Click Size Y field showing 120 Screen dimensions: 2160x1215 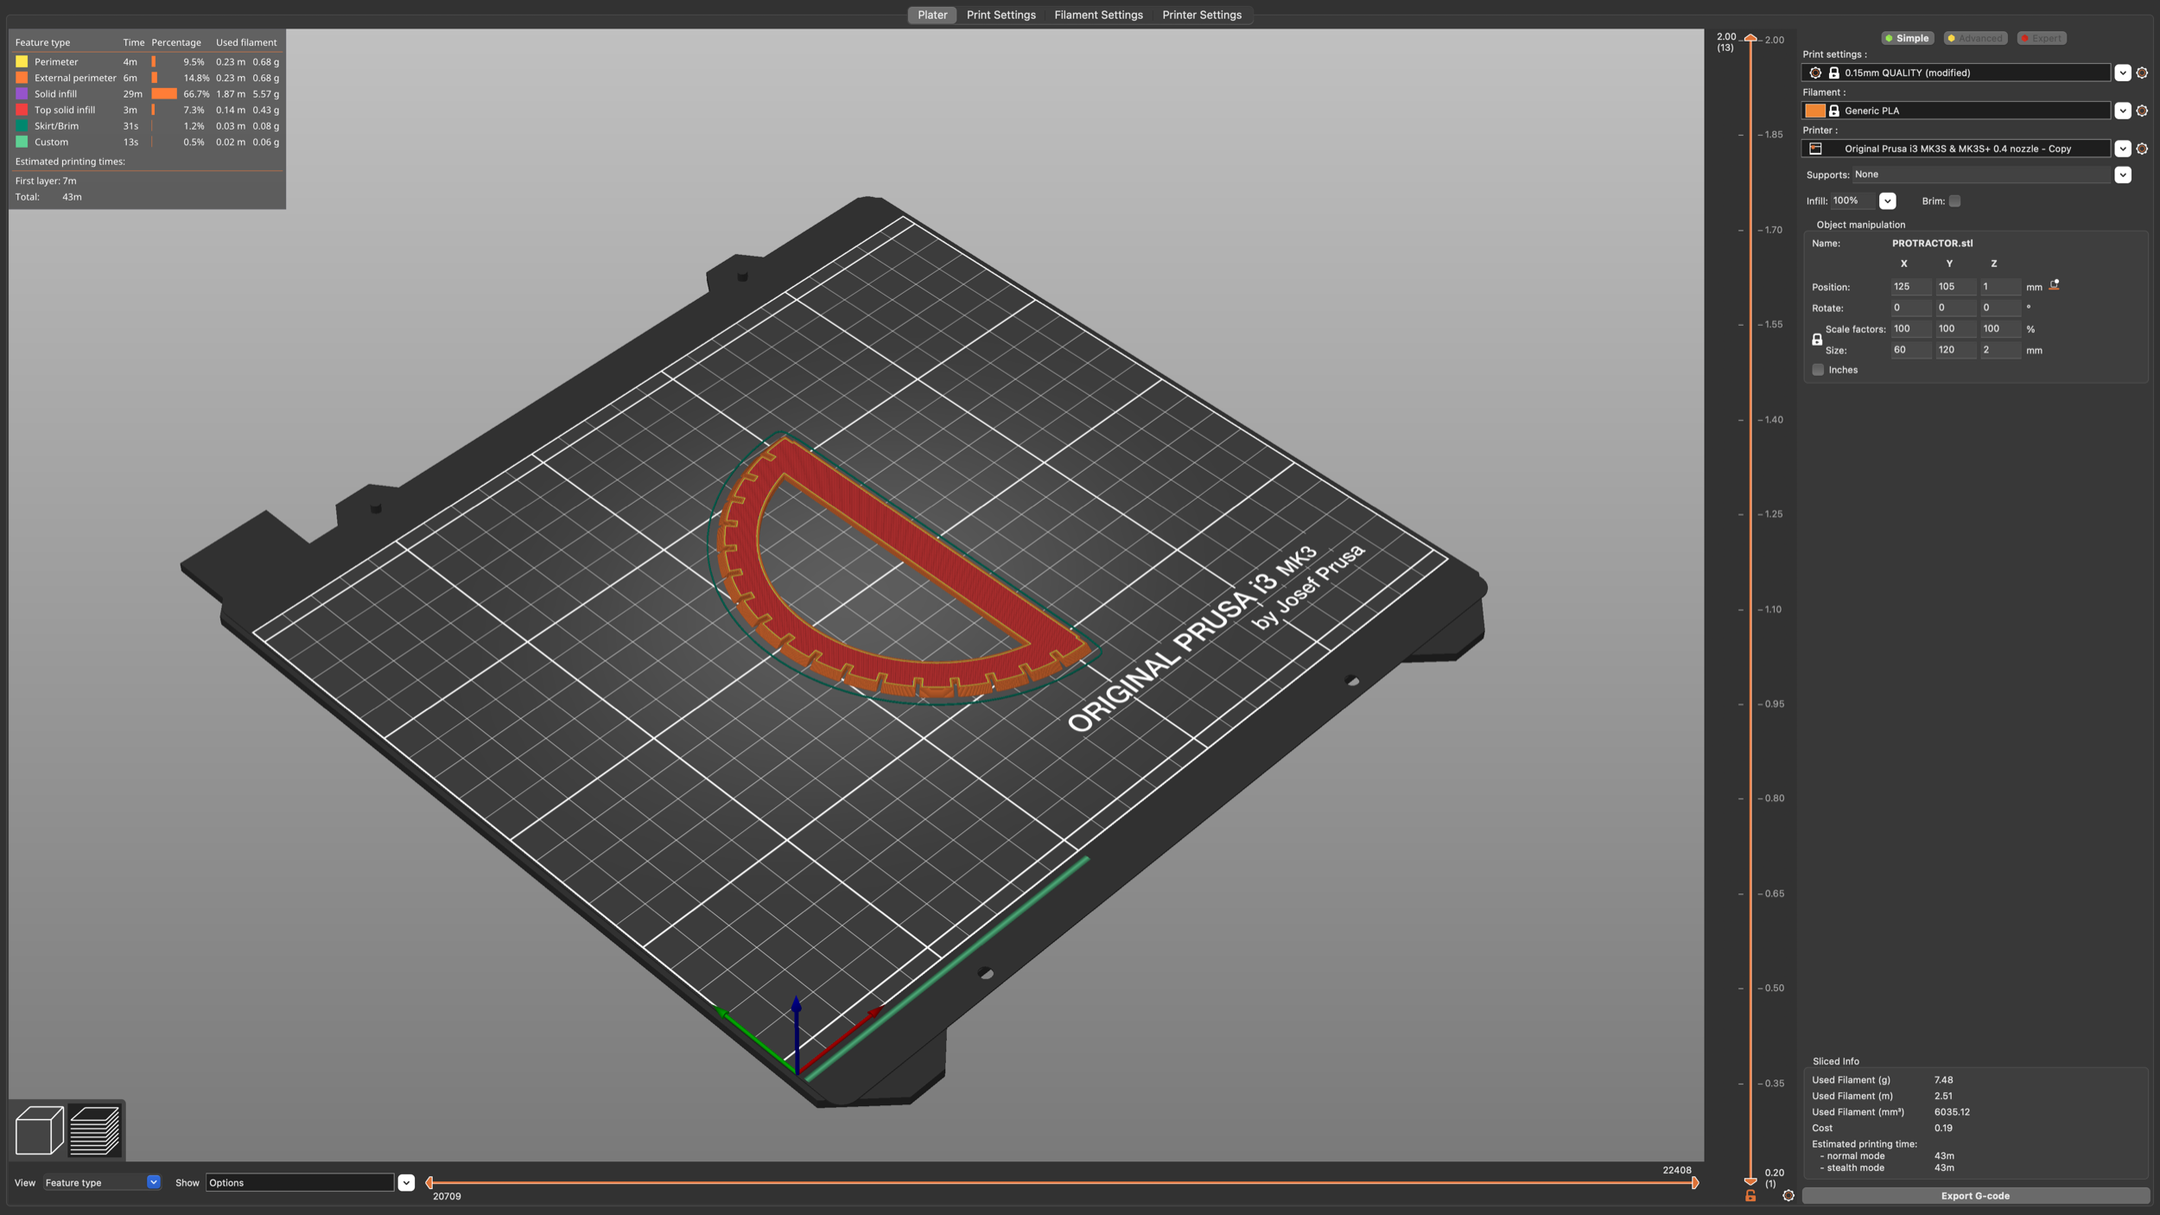pyautogui.click(x=1955, y=350)
